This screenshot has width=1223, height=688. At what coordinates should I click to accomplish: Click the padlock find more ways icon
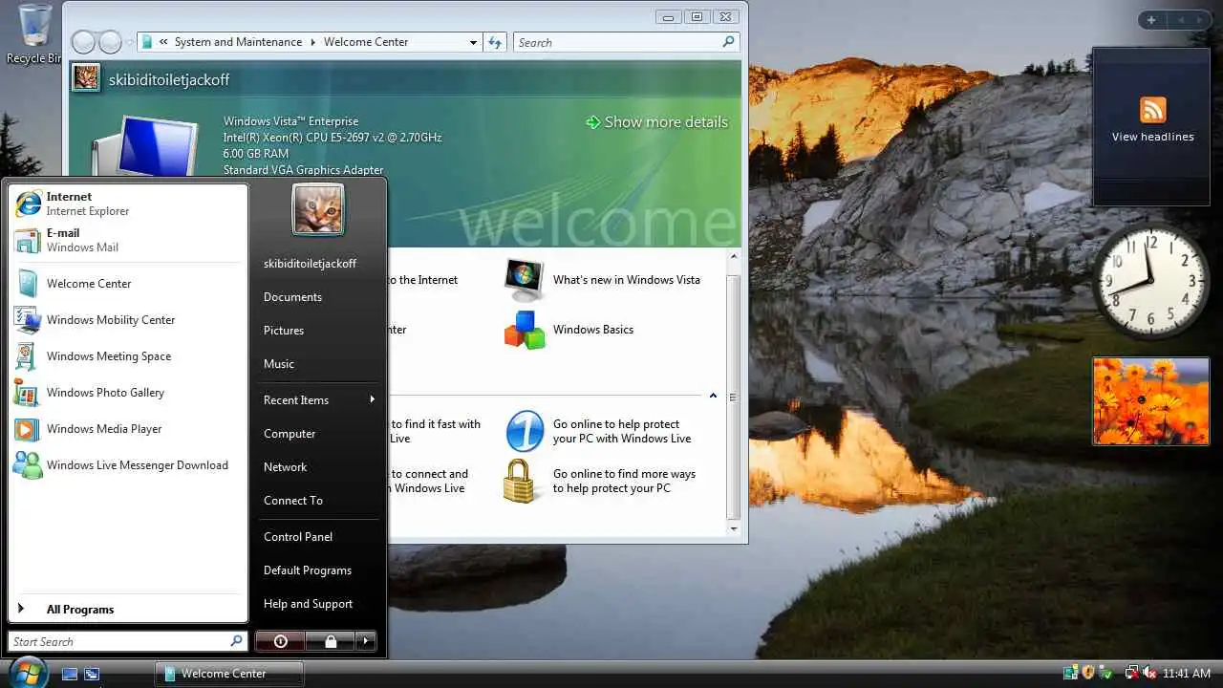(x=520, y=481)
